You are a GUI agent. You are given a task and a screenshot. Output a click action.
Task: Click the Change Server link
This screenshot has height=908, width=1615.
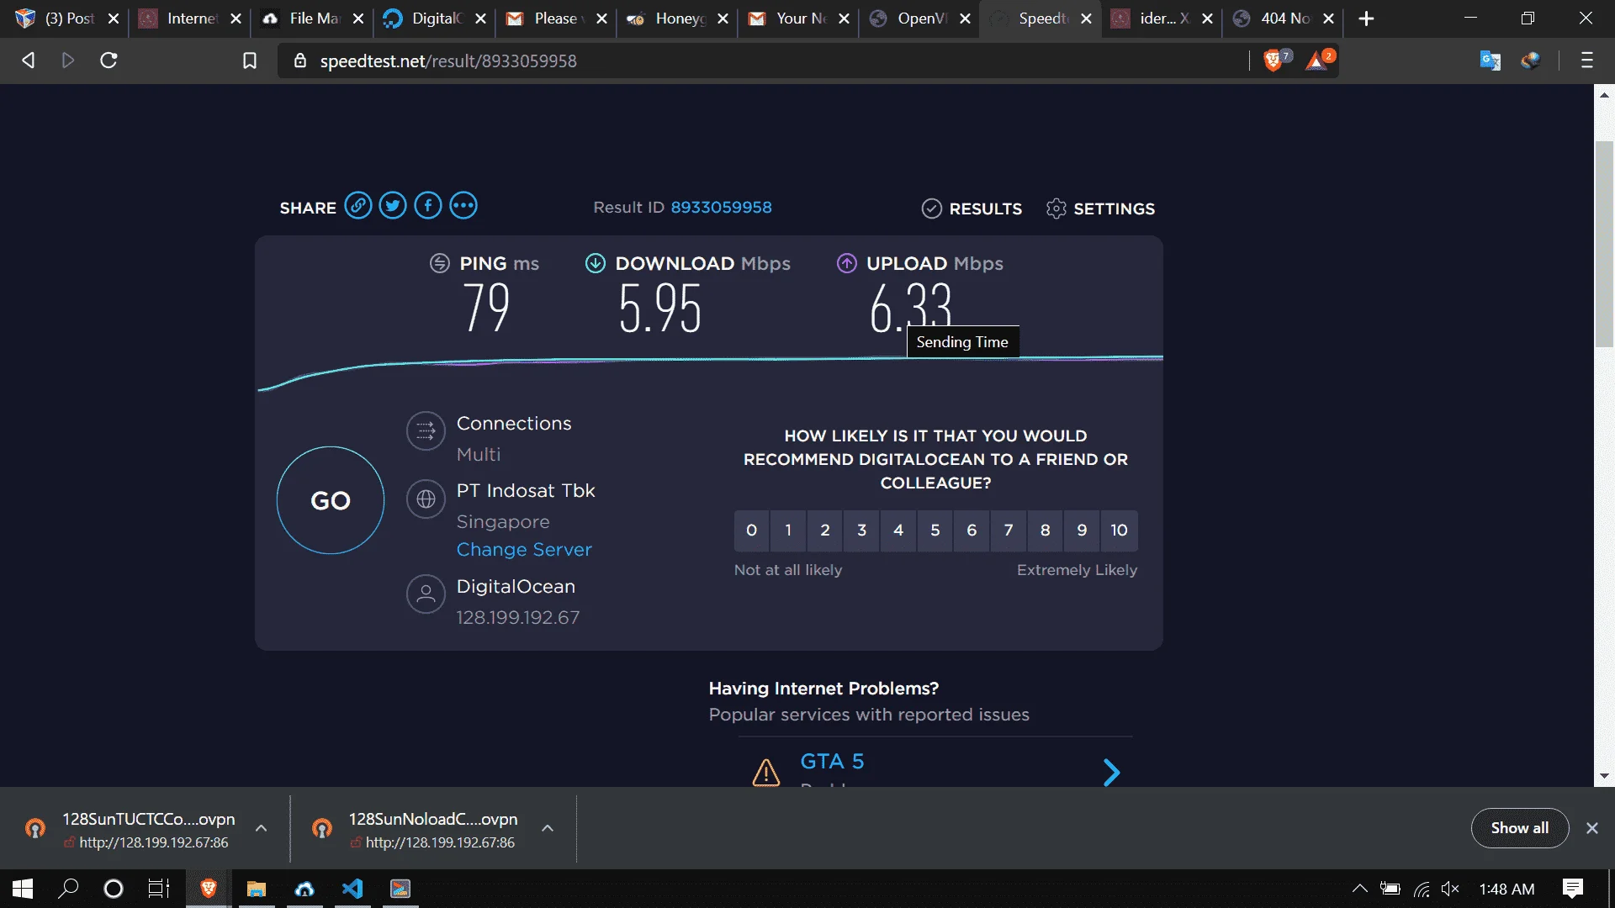tap(524, 550)
